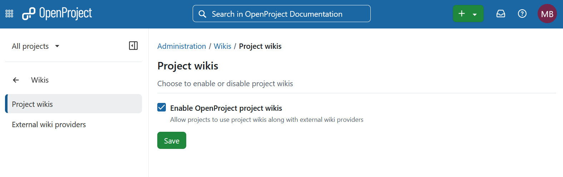
Task: Click the 'Allow projects to use project wikis' hint
Action: pyautogui.click(x=267, y=120)
